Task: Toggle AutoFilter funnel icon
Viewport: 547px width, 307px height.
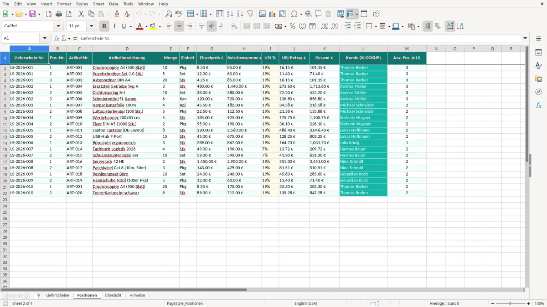Action: (x=250, y=14)
